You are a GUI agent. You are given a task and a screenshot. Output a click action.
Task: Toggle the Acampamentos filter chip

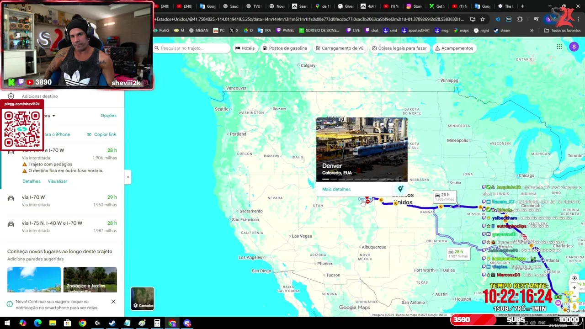tap(454, 48)
